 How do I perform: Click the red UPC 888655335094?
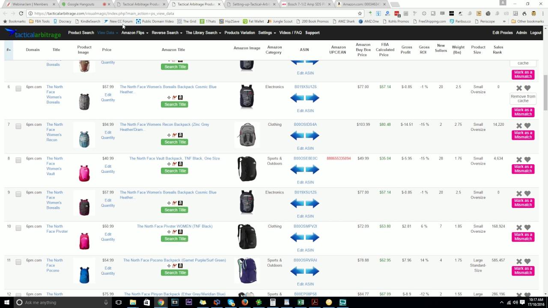tap(339, 158)
